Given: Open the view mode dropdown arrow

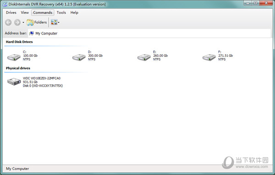Looking at the screenshot, I should tap(59, 22).
